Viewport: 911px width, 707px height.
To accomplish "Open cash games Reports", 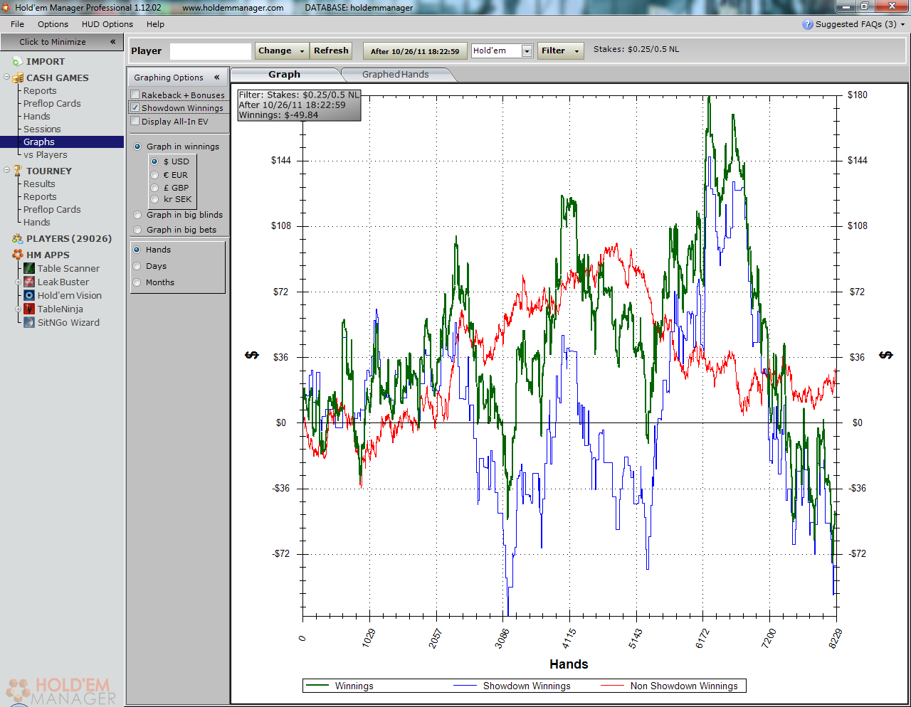I will 40,91.
